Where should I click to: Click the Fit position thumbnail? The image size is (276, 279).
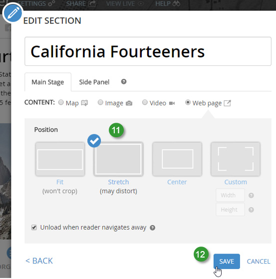pos(60,159)
